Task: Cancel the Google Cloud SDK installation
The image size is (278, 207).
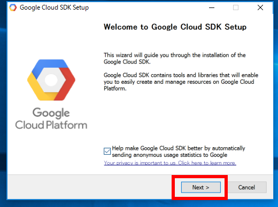Action: pos(246,187)
